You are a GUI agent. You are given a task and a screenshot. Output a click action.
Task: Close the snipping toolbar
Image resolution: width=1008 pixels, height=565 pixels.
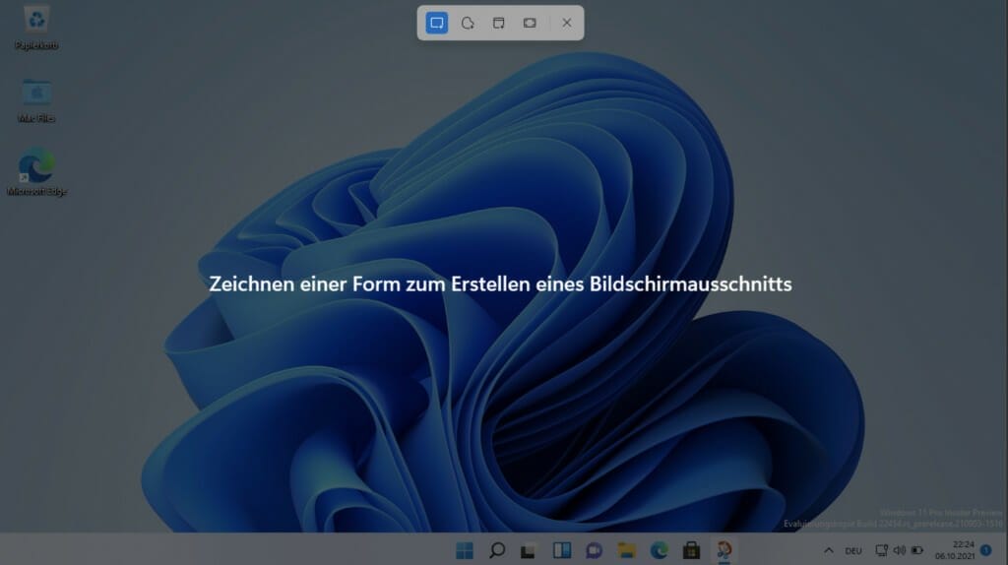(566, 24)
